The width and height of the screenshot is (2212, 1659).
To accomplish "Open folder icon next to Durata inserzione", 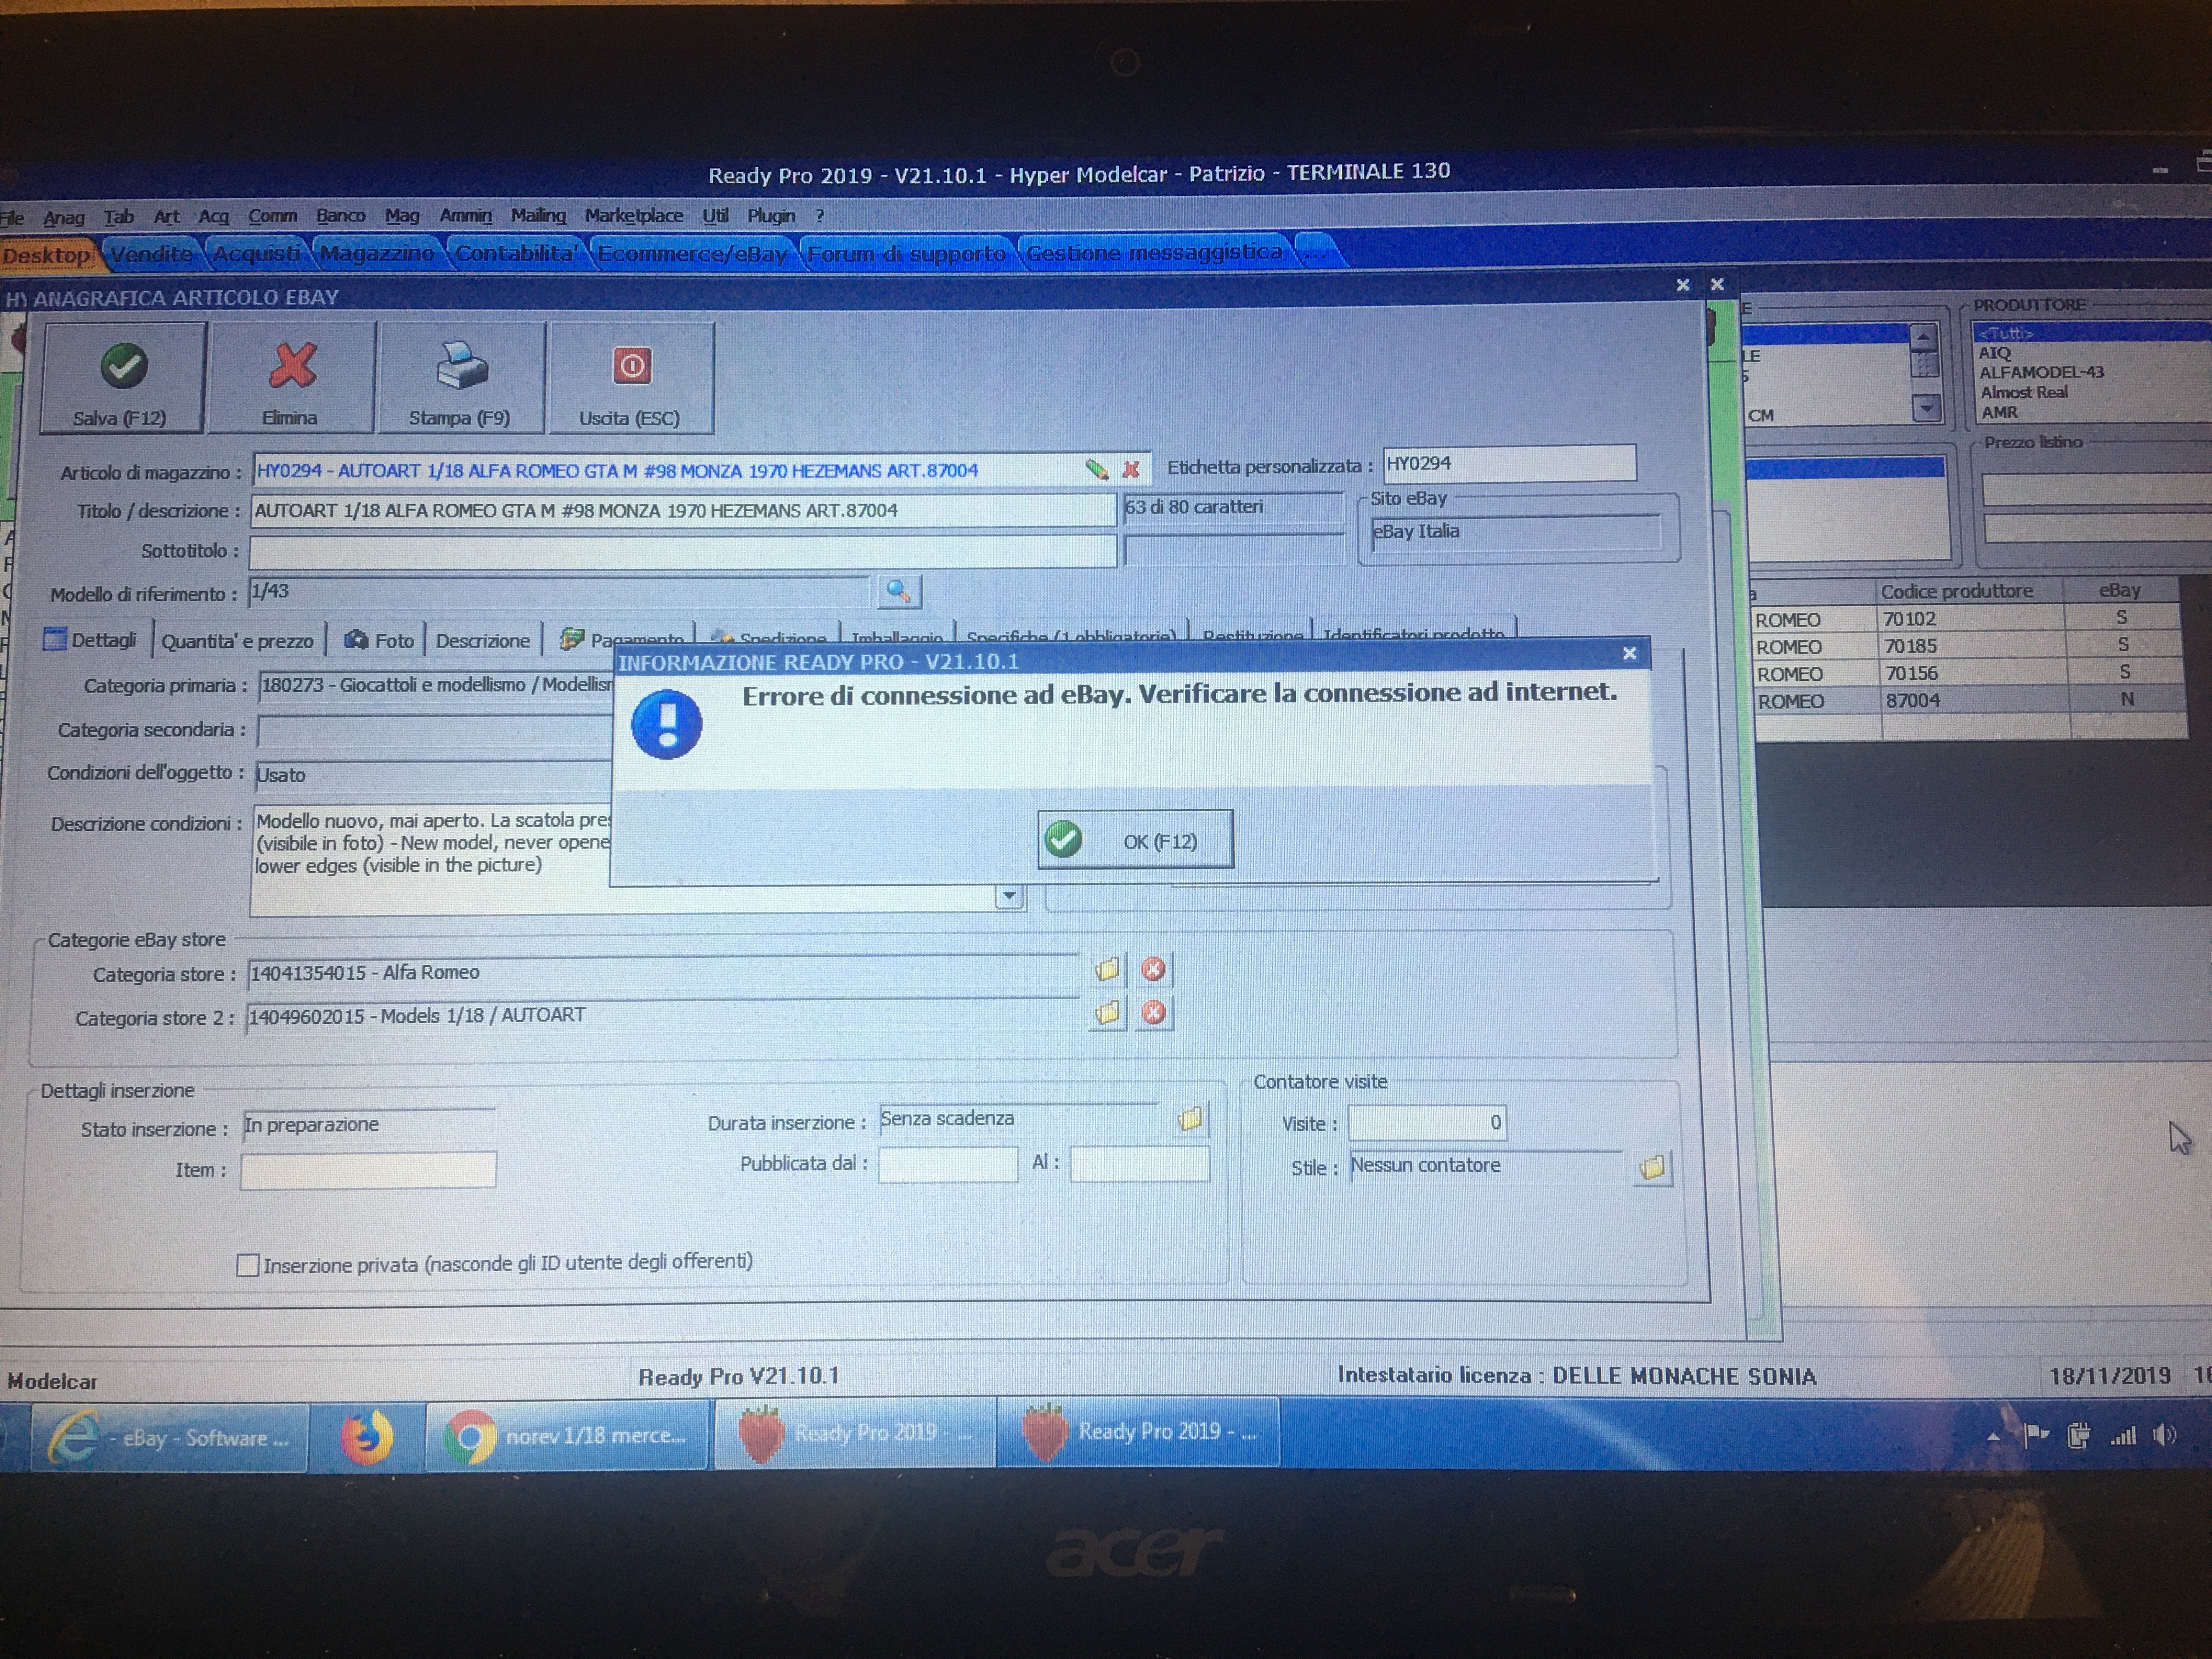I will coord(1190,1119).
